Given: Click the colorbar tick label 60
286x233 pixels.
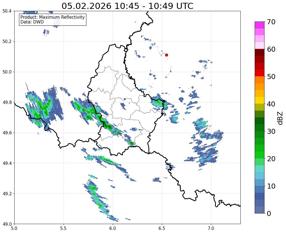Looking at the screenshot, I should tap(271, 49).
